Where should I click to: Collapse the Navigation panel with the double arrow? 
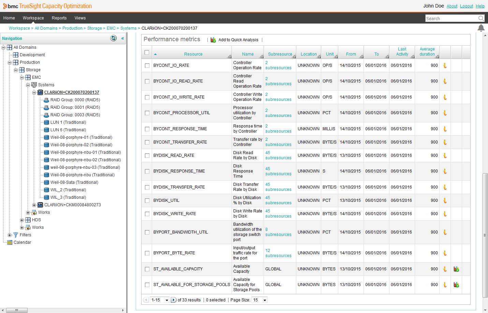point(122,38)
